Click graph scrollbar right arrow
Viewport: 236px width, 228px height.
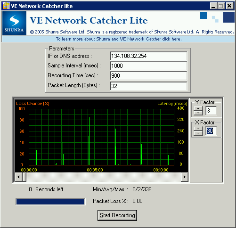click(x=185, y=177)
